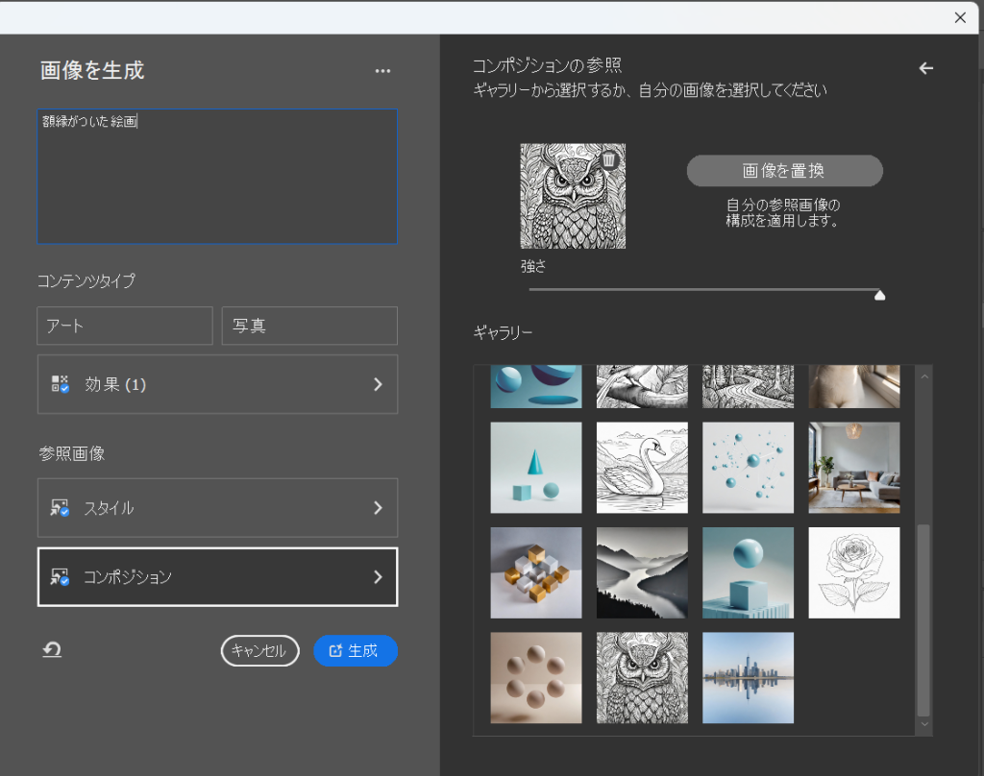
Task: Click the prompt text field
Action: click(217, 177)
